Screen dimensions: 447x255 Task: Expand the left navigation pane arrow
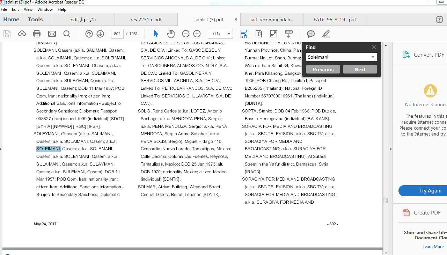(1, 149)
